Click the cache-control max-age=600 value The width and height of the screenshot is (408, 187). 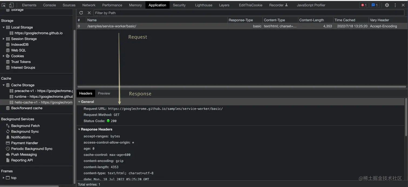click(120, 155)
